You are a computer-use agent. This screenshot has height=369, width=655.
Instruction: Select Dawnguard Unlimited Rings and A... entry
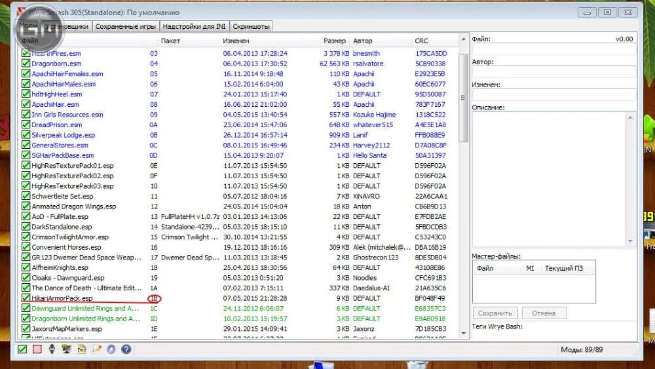(85, 309)
